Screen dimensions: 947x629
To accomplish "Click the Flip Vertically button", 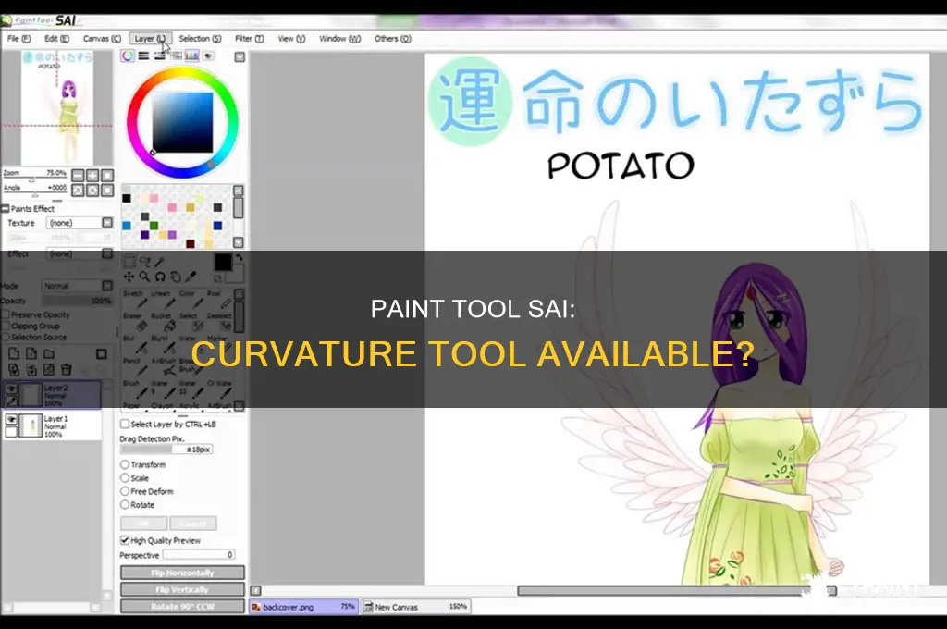I will (182, 589).
